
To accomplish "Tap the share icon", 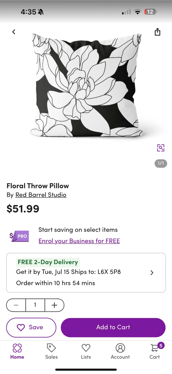I will [x=157, y=32].
